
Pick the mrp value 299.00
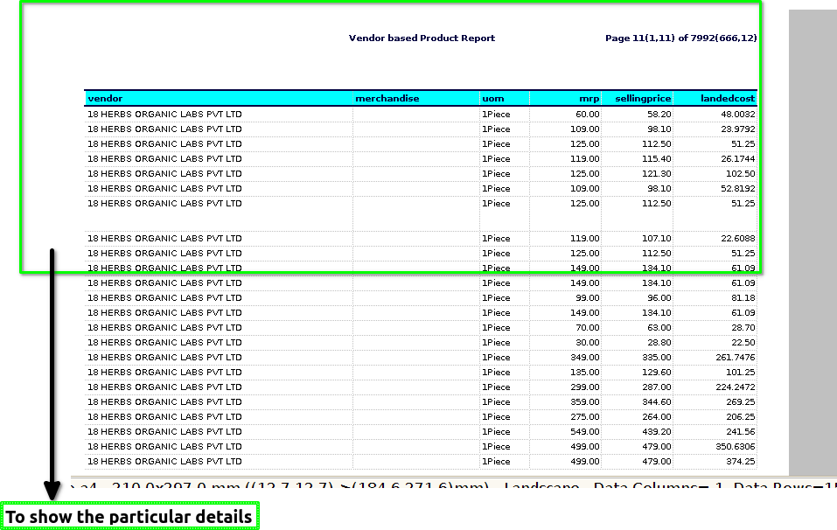click(x=584, y=387)
